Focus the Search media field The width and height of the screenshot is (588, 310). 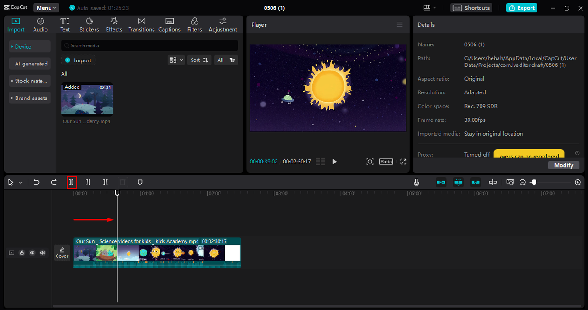click(x=150, y=45)
